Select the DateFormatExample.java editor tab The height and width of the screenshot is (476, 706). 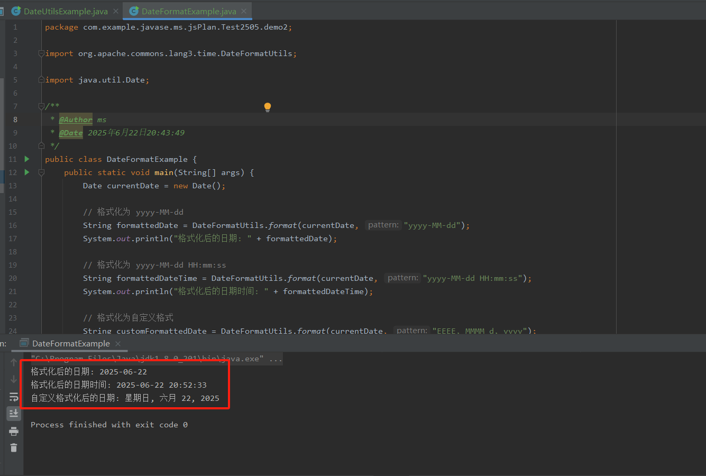click(x=188, y=11)
